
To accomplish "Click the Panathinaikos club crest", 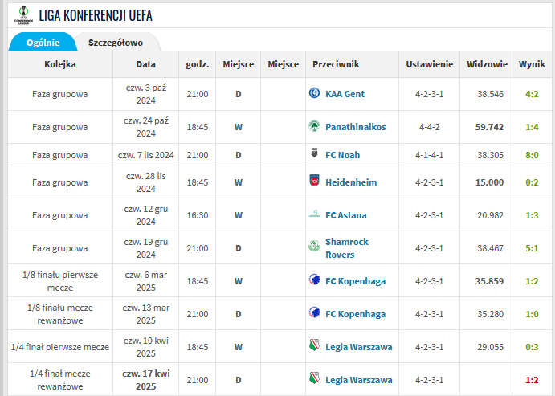I will click(x=313, y=127).
